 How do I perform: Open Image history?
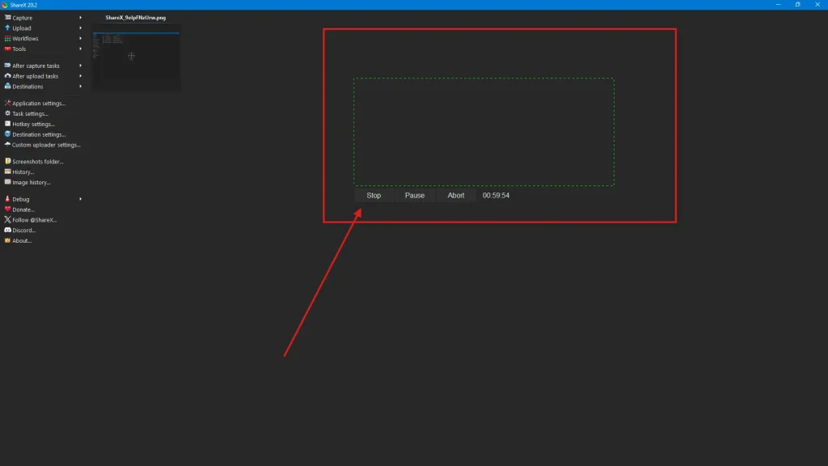[32, 182]
